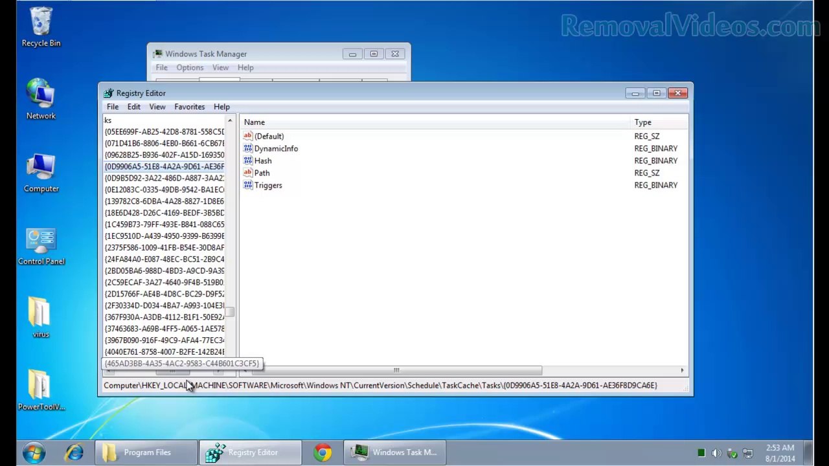Select the highlighted {0D9906A5-51E8-4A2A key

165,166
